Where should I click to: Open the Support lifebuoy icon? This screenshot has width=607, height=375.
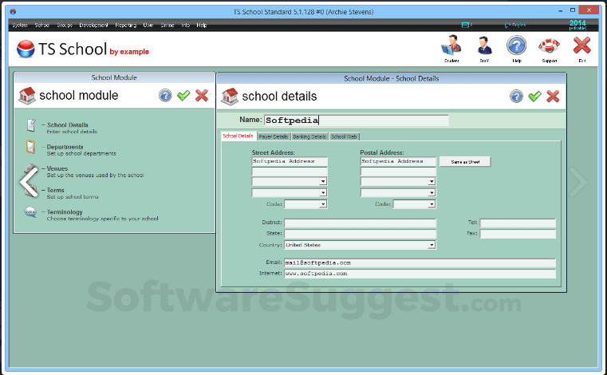coord(549,46)
